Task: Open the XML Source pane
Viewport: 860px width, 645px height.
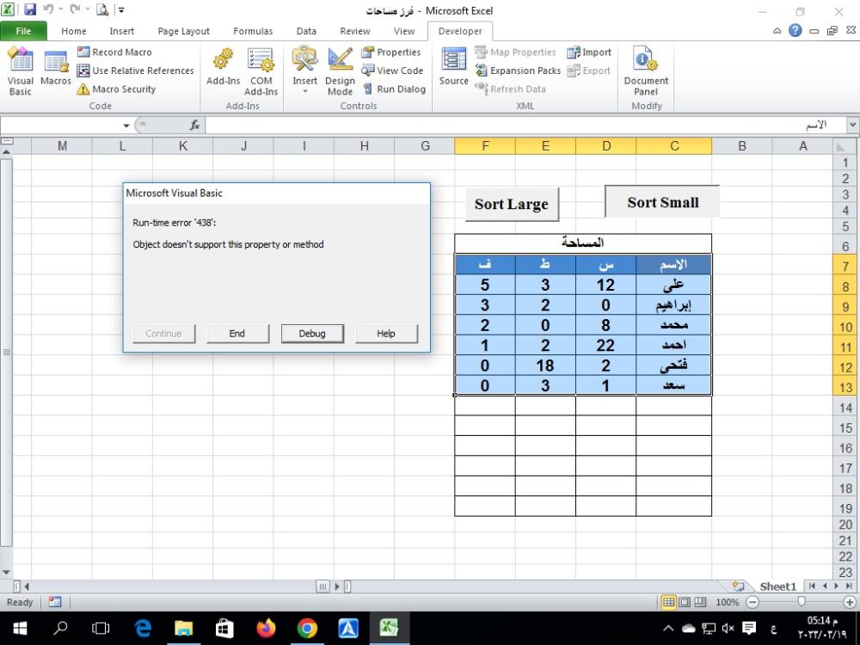Action: 453,67
